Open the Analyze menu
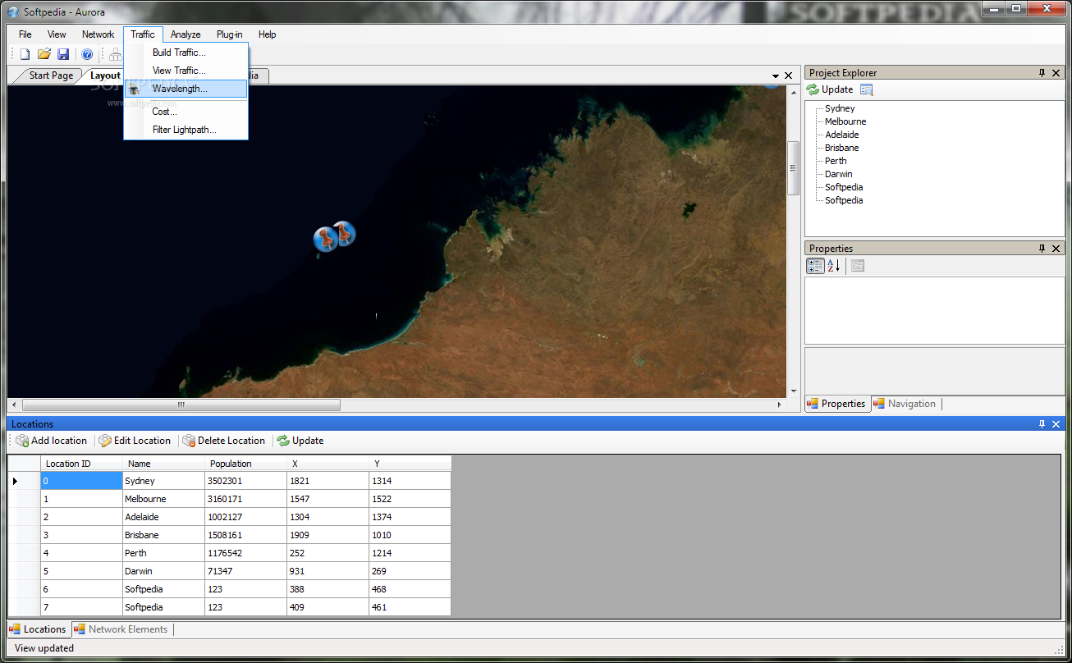The width and height of the screenshot is (1072, 663). tap(186, 34)
